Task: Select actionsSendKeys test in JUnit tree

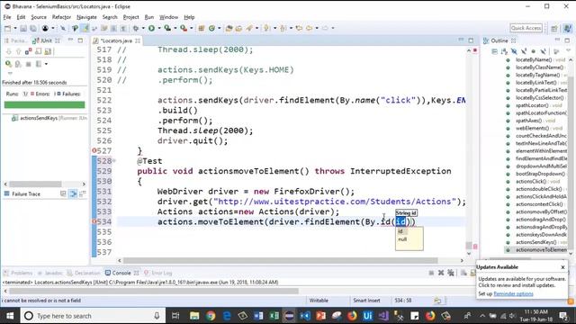Action: (39, 118)
